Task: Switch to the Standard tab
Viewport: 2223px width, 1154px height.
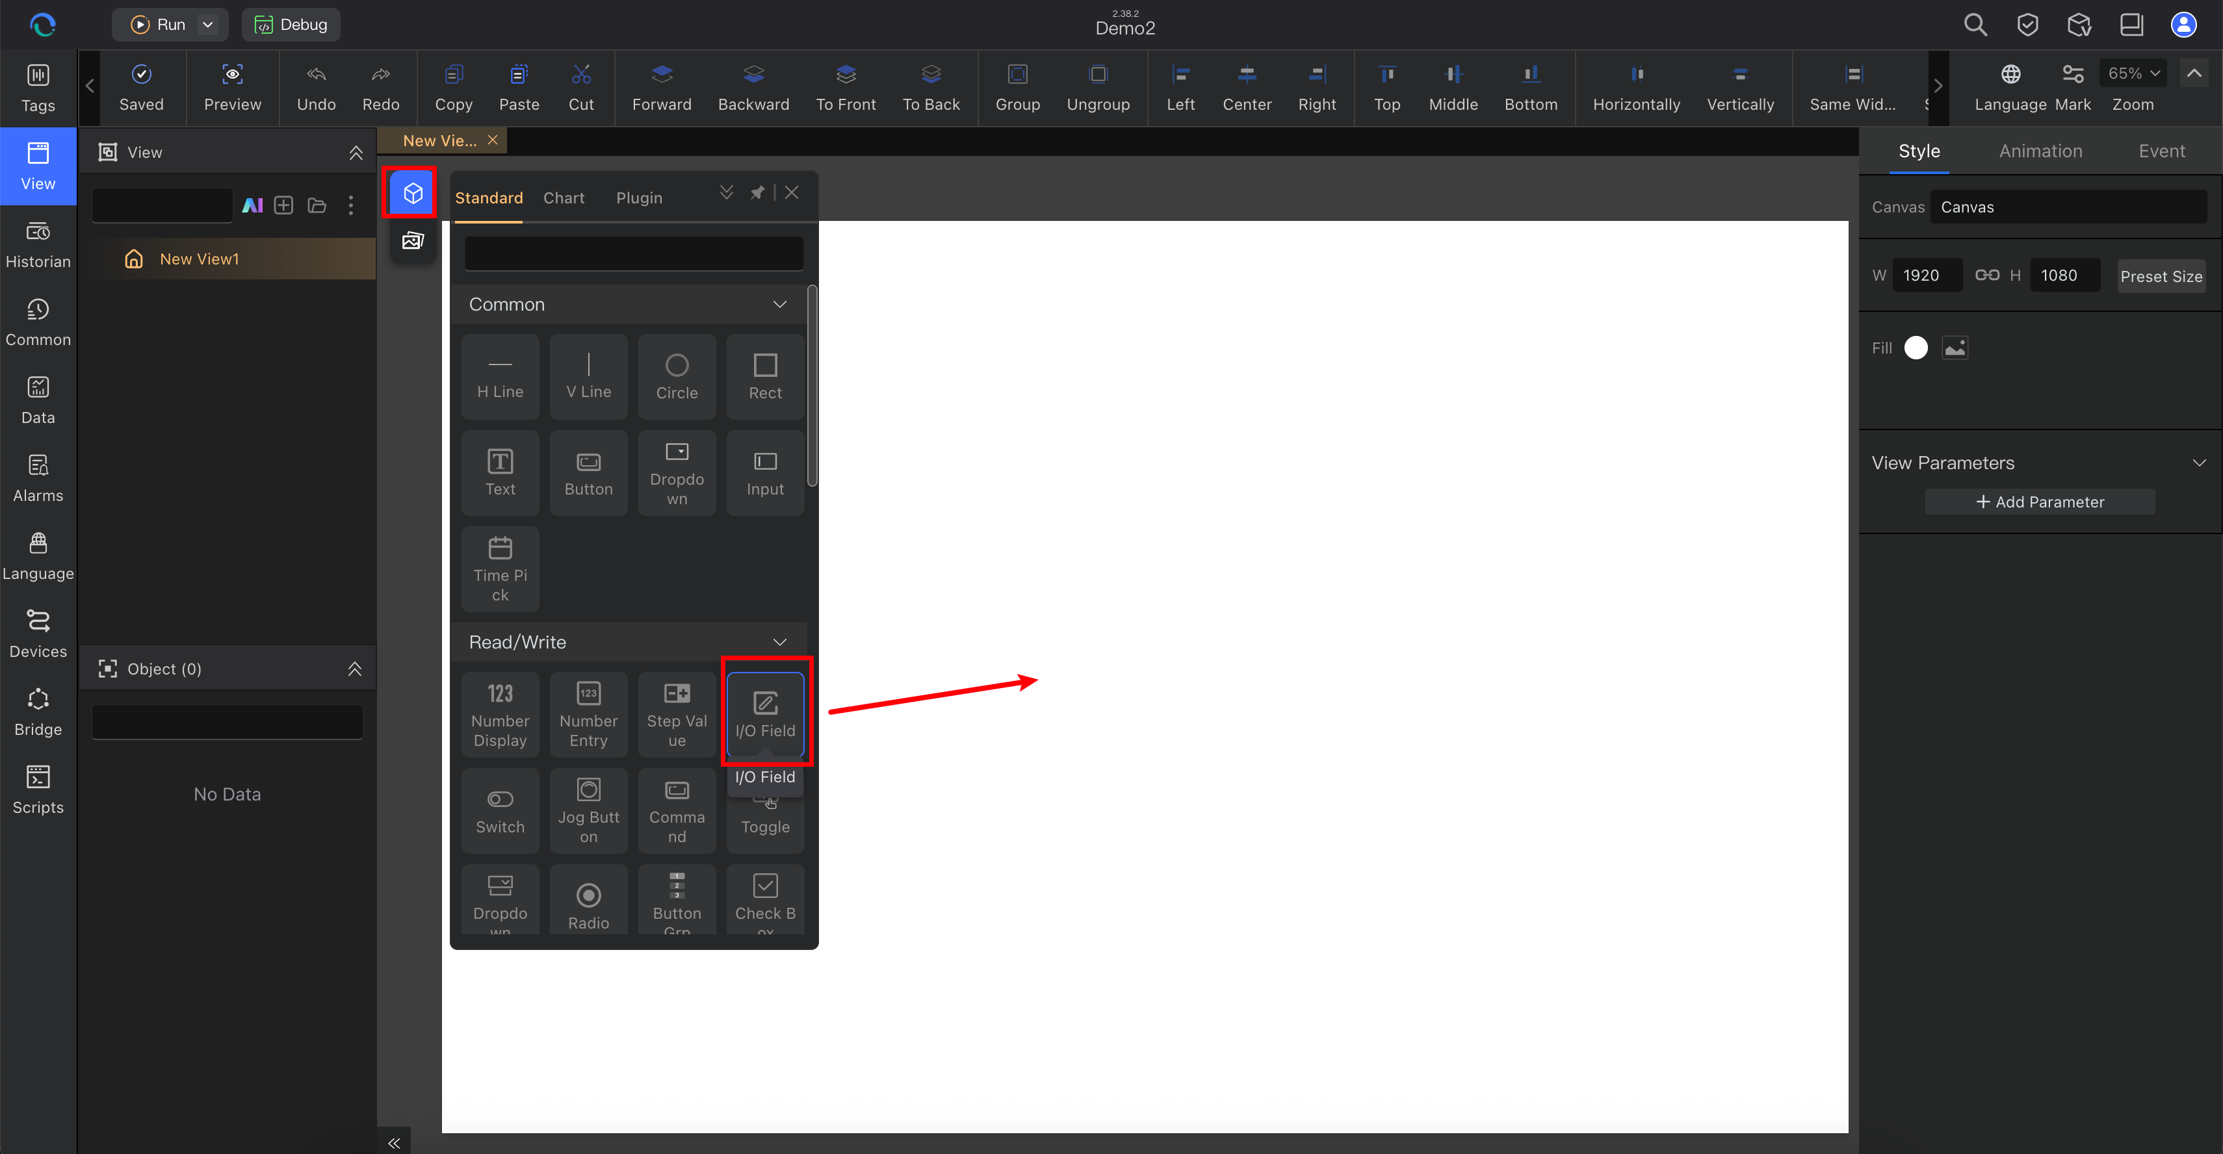Action: tap(488, 198)
